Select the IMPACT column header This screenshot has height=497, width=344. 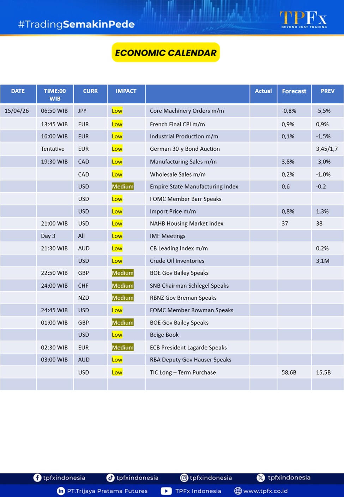[126, 91]
